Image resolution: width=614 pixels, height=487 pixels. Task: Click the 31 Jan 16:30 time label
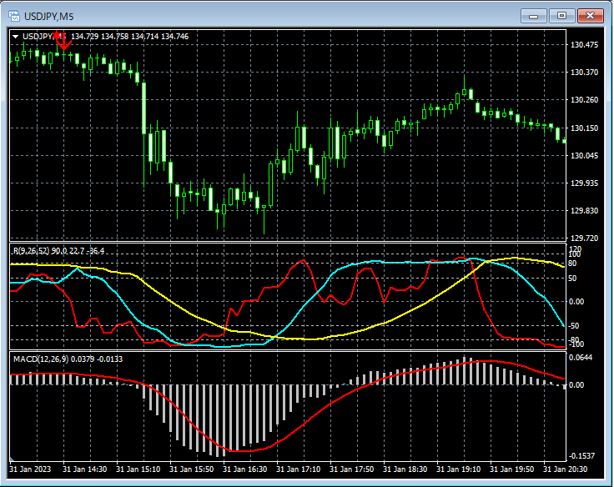click(x=246, y=469)
